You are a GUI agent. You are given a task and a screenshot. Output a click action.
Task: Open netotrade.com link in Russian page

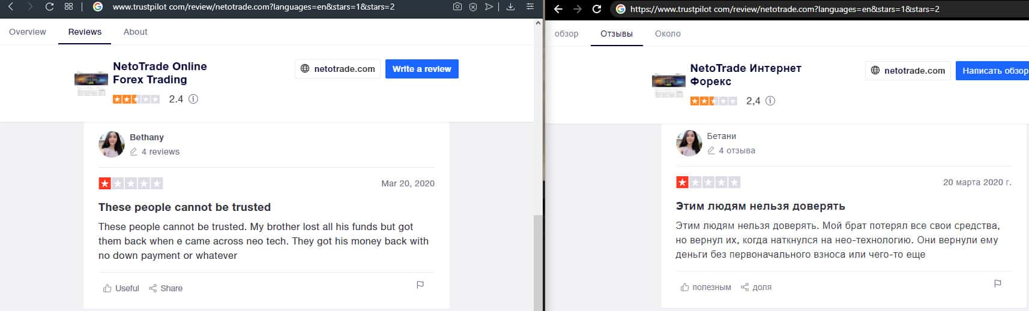click(908, 71)
